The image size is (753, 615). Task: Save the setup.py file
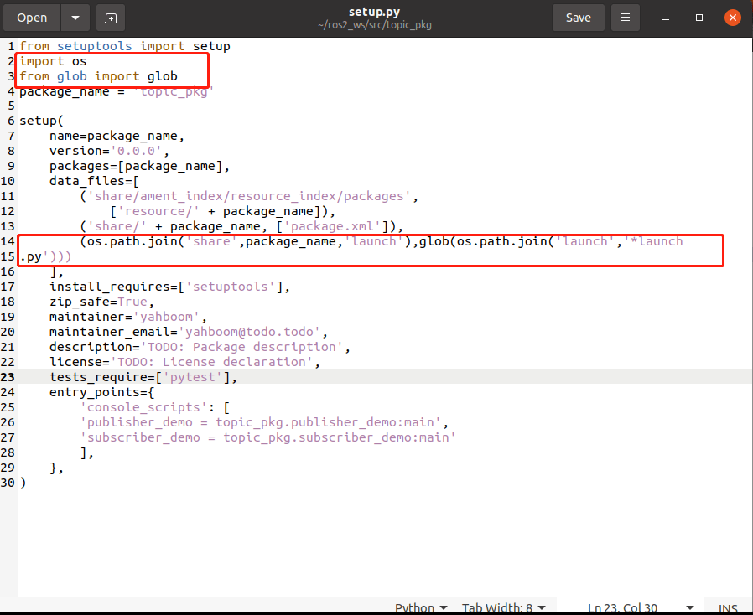[579, 18]
